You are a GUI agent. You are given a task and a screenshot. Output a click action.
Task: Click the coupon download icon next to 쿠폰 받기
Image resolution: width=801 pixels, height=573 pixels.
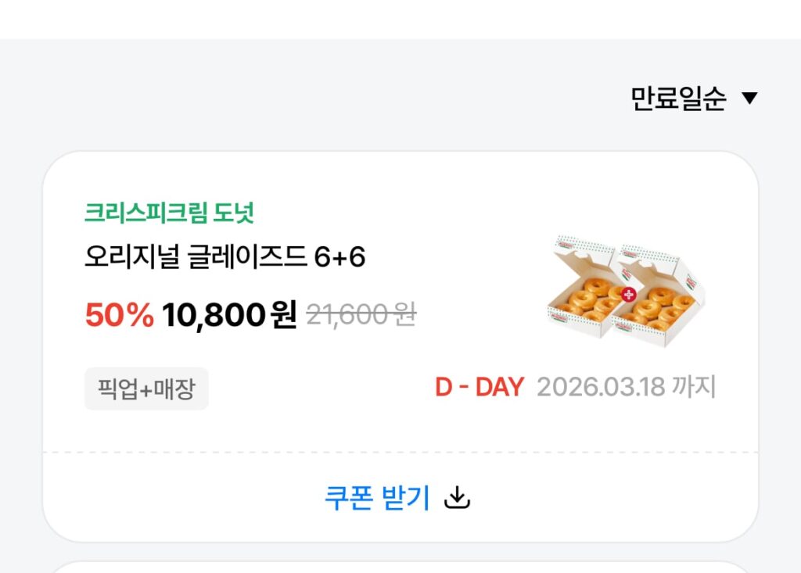(x=458, y=496)
